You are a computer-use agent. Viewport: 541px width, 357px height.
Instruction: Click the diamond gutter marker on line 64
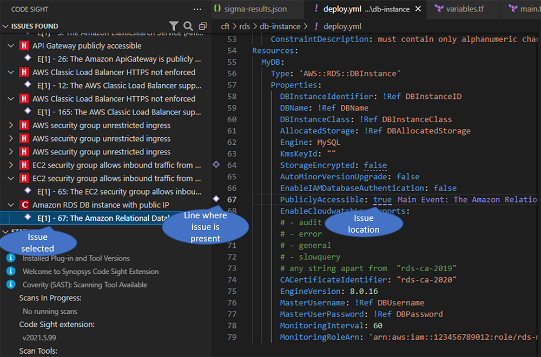coord(216,164)
